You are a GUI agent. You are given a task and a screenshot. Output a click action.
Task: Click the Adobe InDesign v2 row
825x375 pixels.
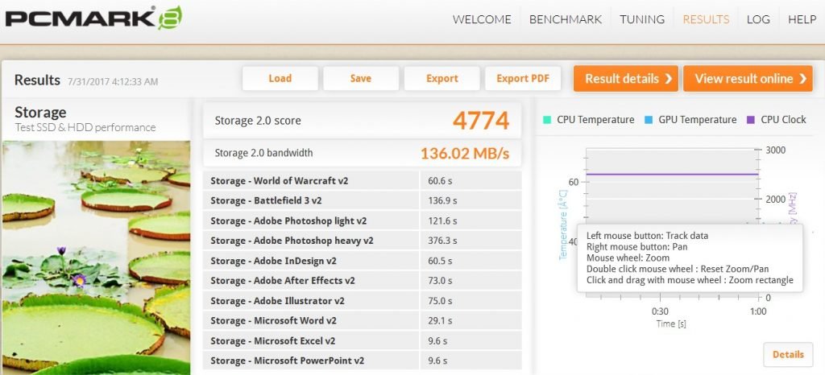pos(362,261)
